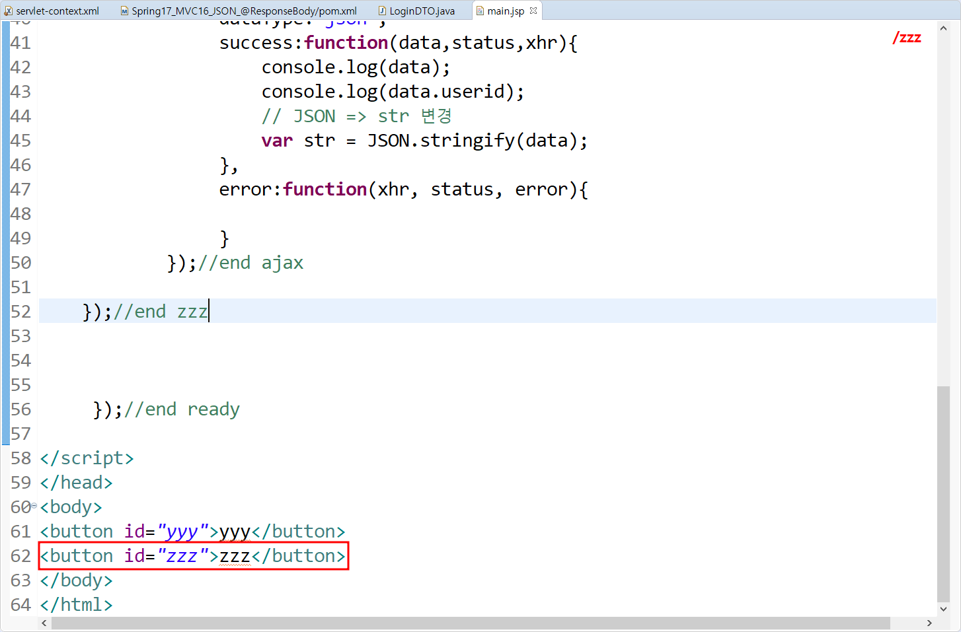Click the closing brace on line 49
This screenshot has width=961, height=632.
click(x=225, y=238)
